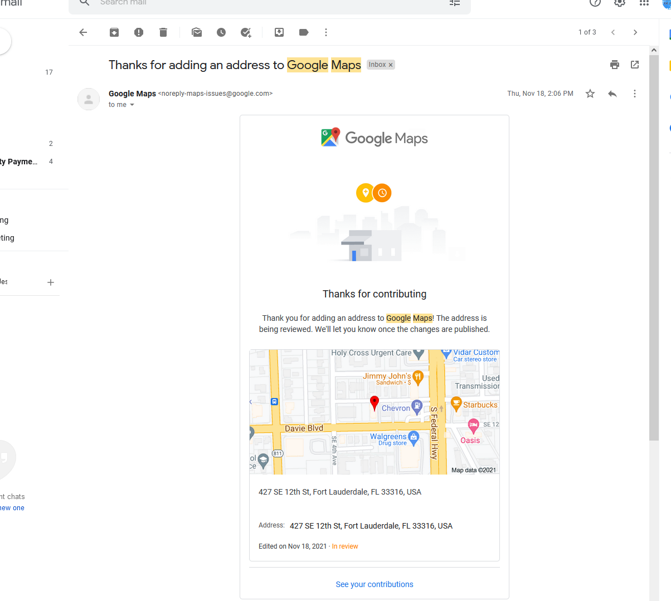Click the Walgreens marker on the map

413,438
